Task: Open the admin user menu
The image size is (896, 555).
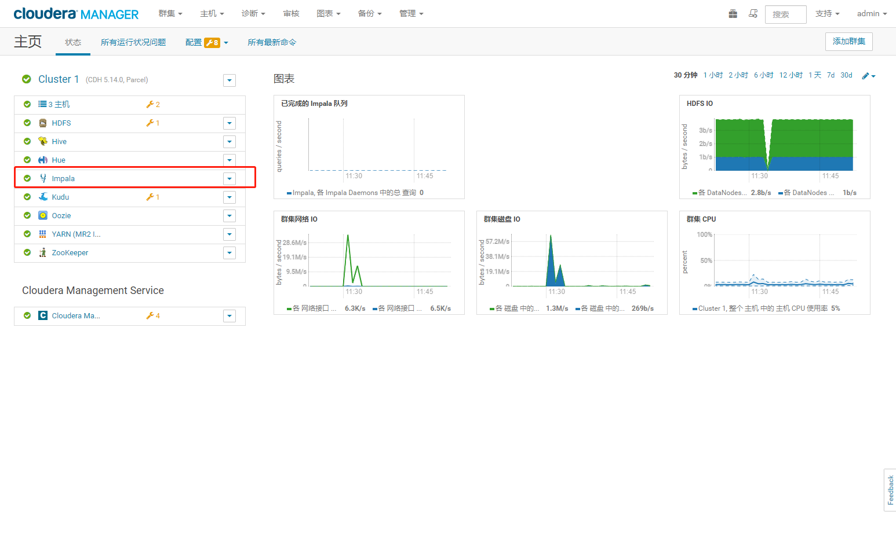Action: tap(872, 13)
